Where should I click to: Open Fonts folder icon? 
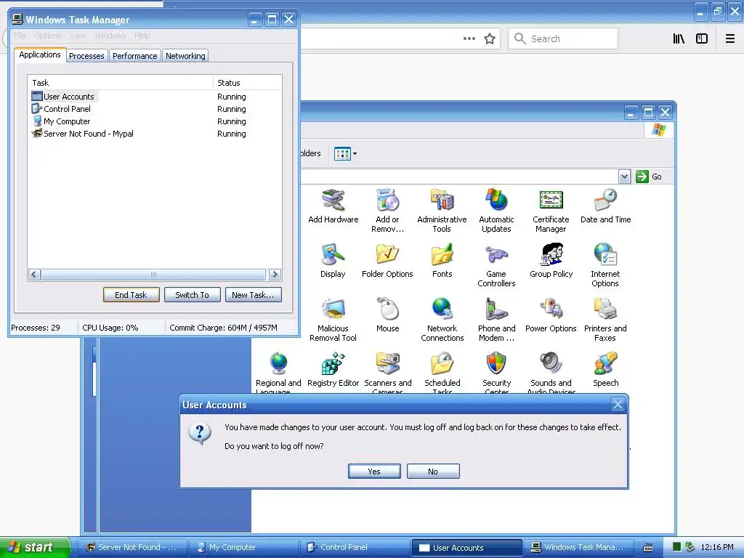442,261
